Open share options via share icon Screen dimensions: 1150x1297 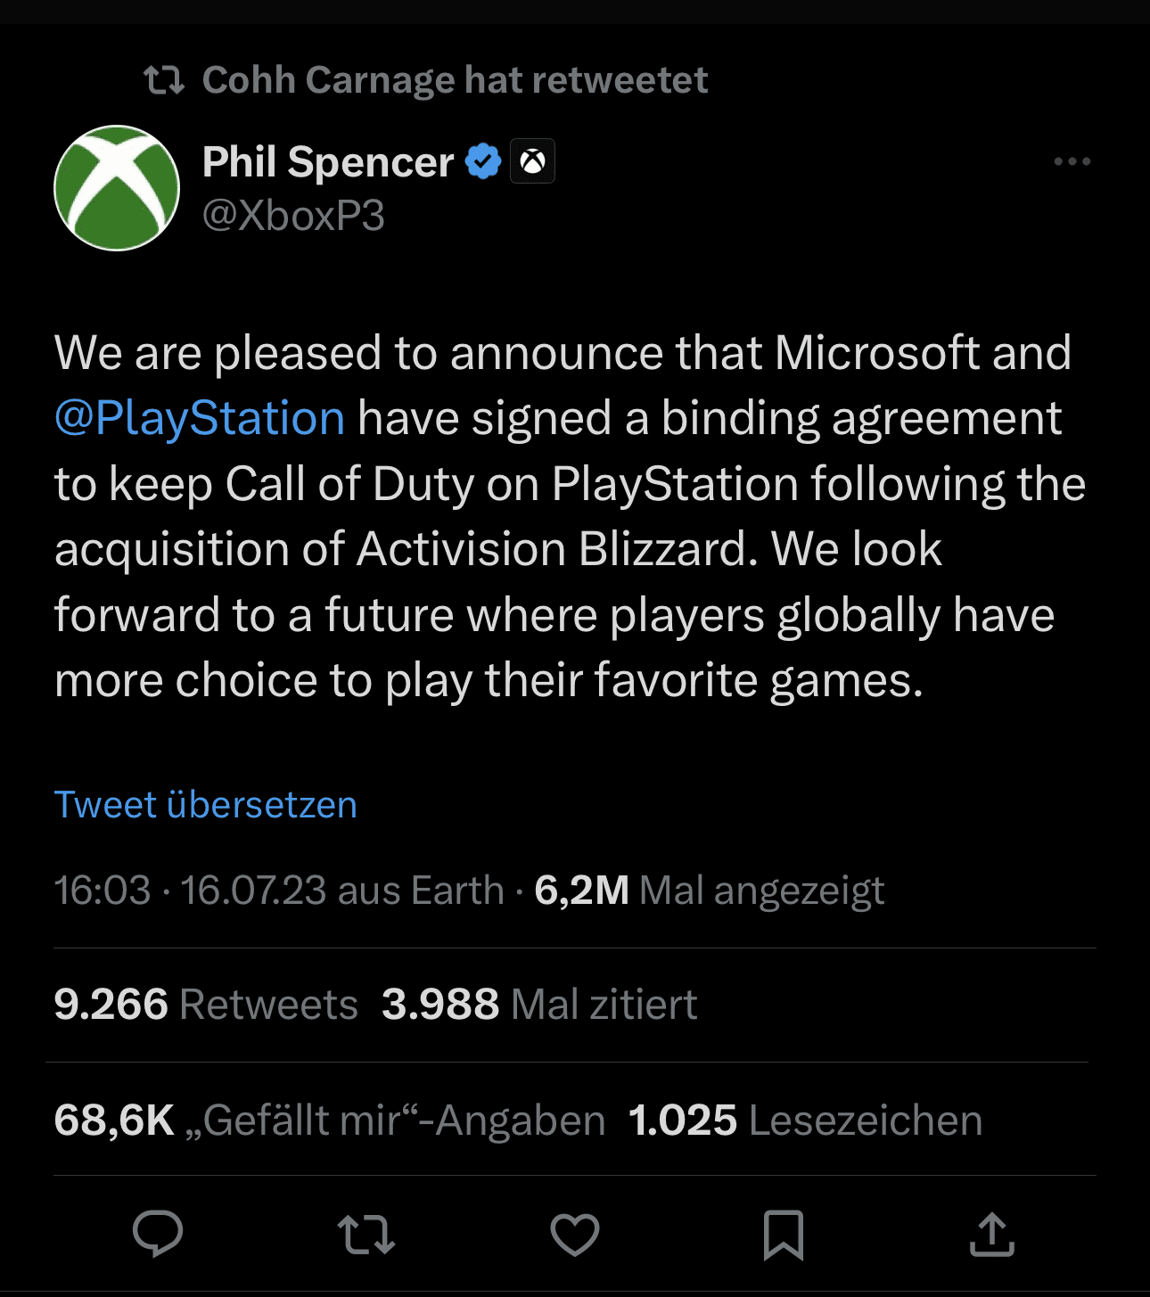point(992,1235)
